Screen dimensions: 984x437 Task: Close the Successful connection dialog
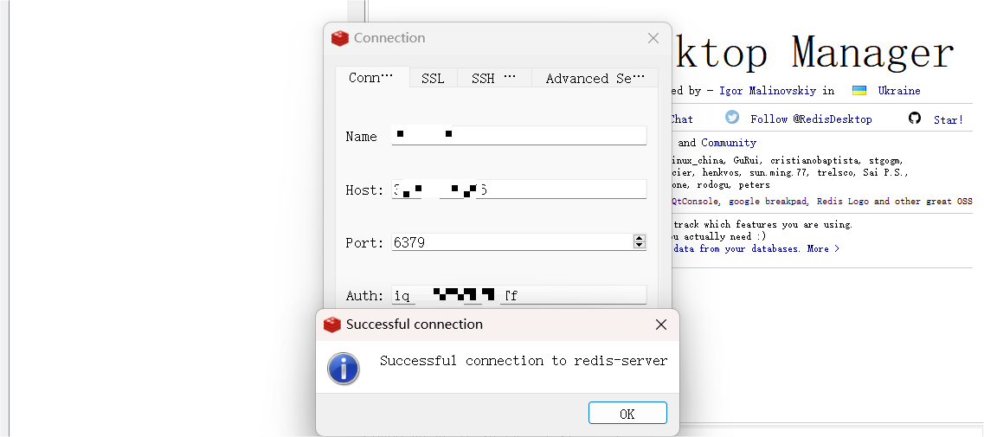point(661,325)
